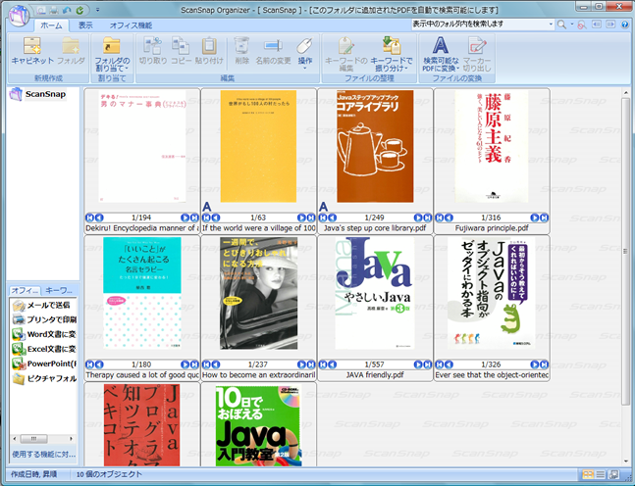Open the quick access toolbar customize dropdown
The height and width of the screenshot is (486, 635).
pyautogui.click(x=97, y=10)
